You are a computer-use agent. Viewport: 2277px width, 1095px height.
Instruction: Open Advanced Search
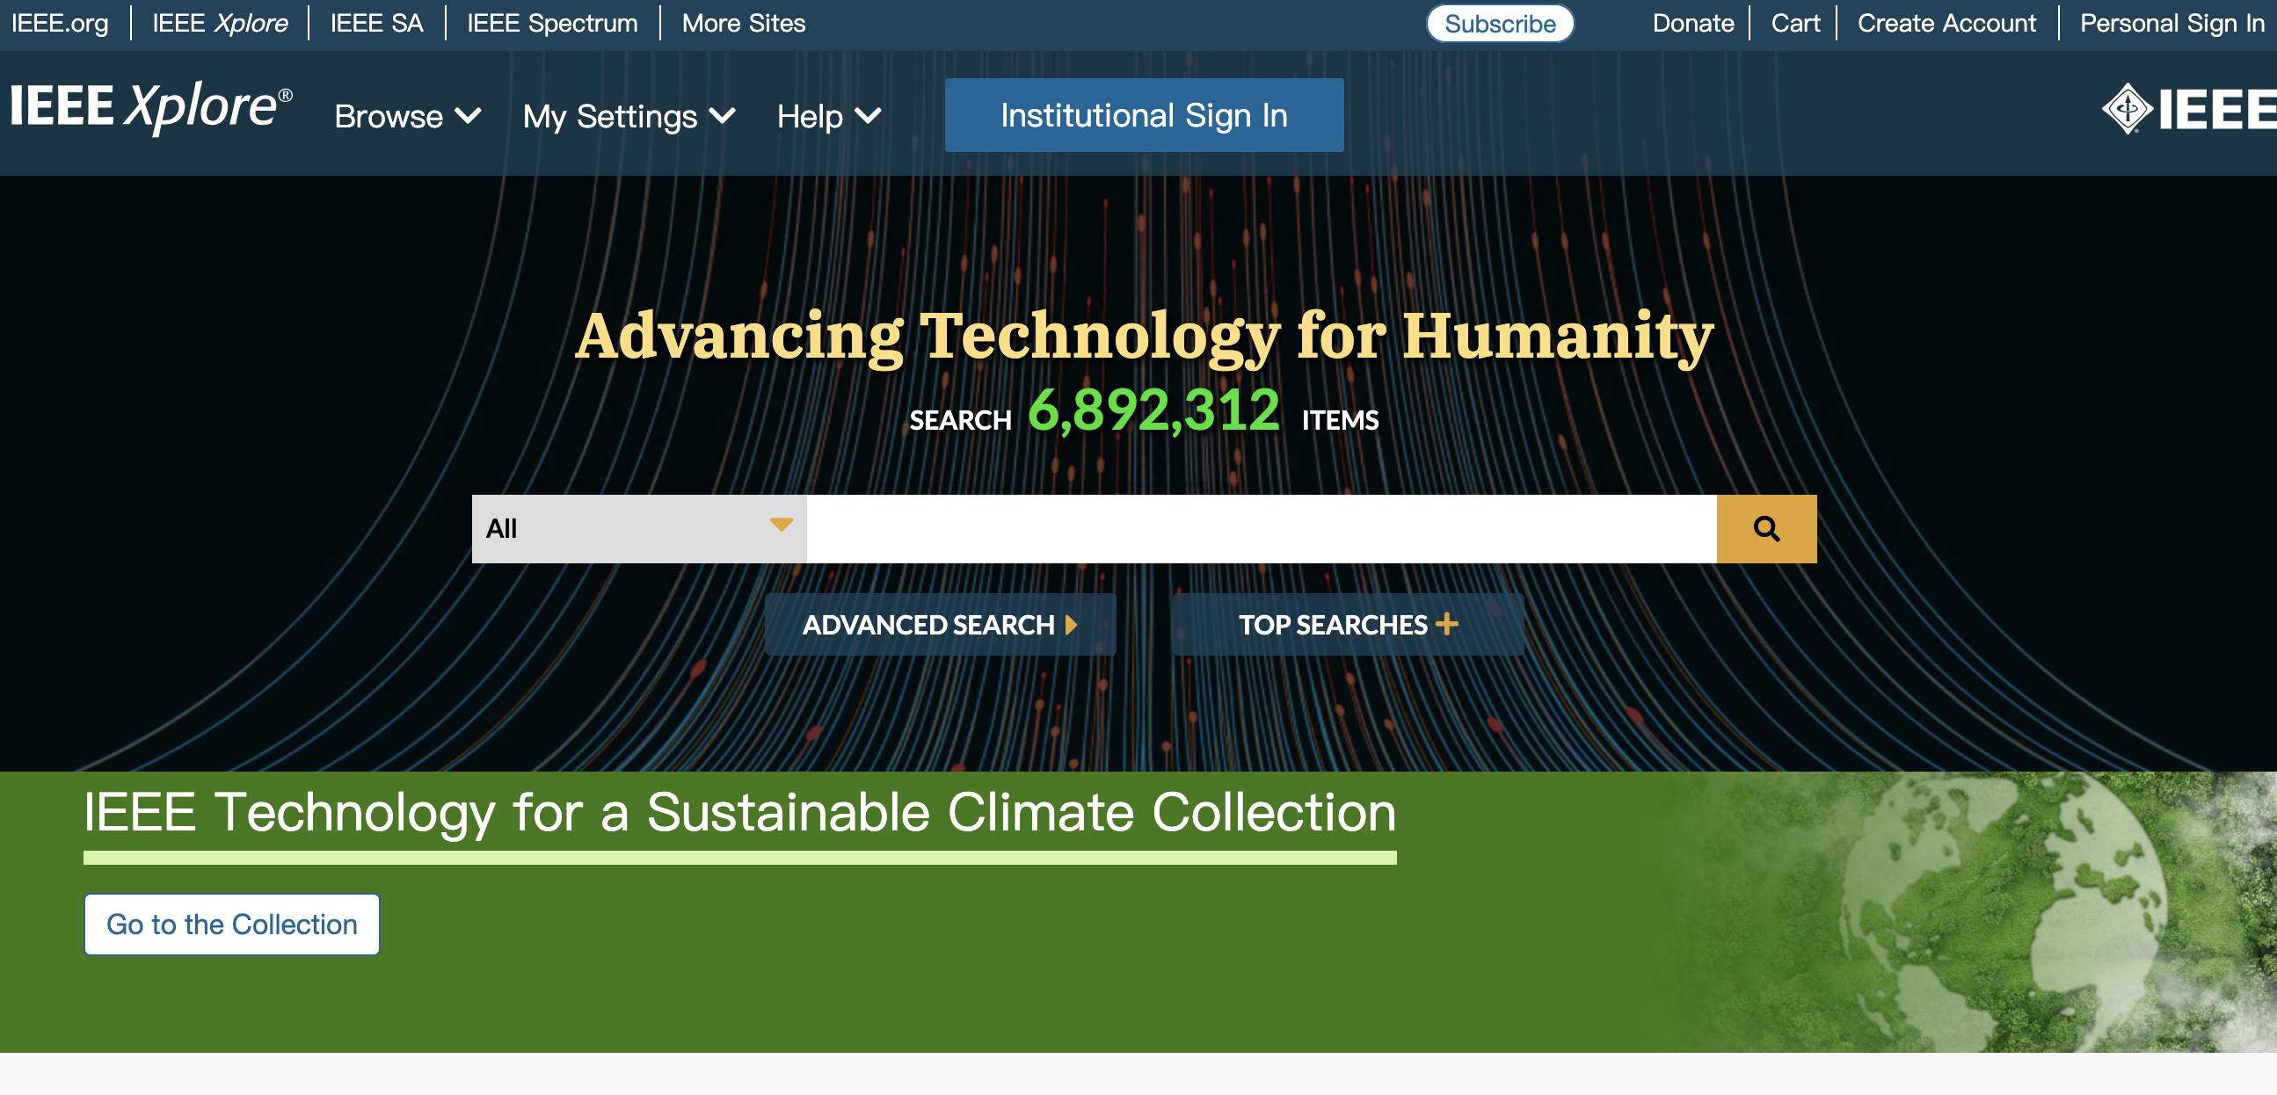940,625
